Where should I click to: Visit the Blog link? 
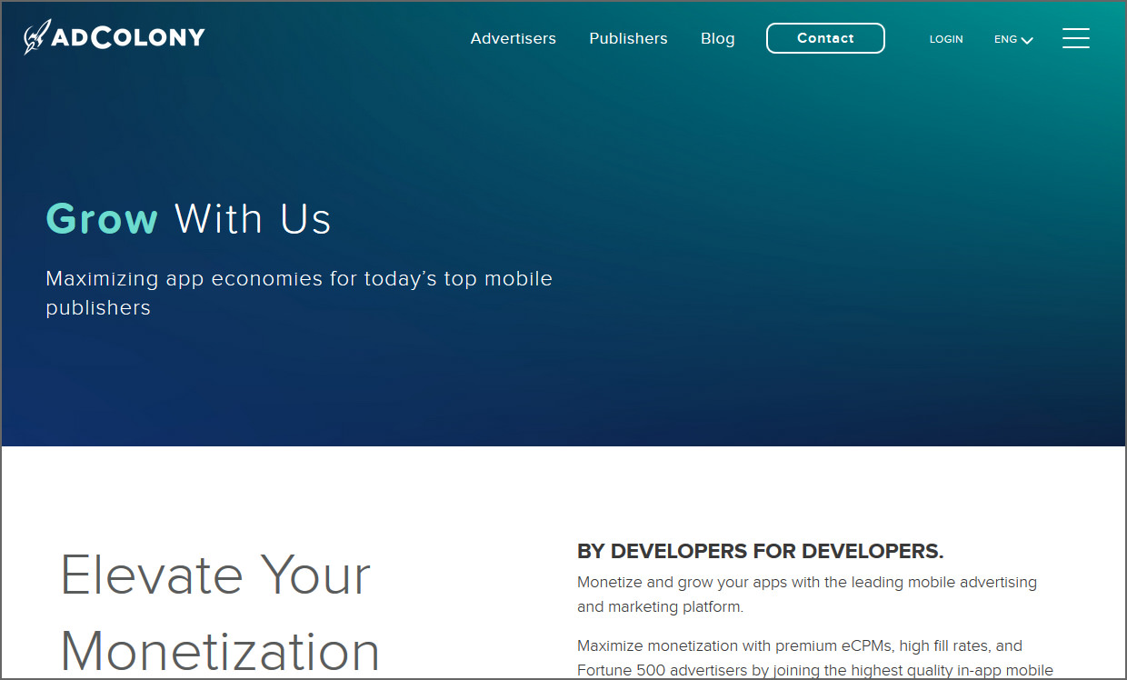tap(717, 38)
